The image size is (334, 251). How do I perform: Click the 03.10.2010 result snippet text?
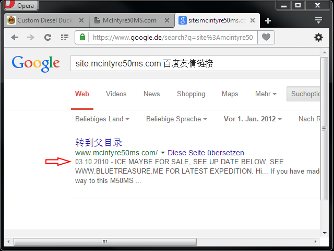[x=197, y=171]
